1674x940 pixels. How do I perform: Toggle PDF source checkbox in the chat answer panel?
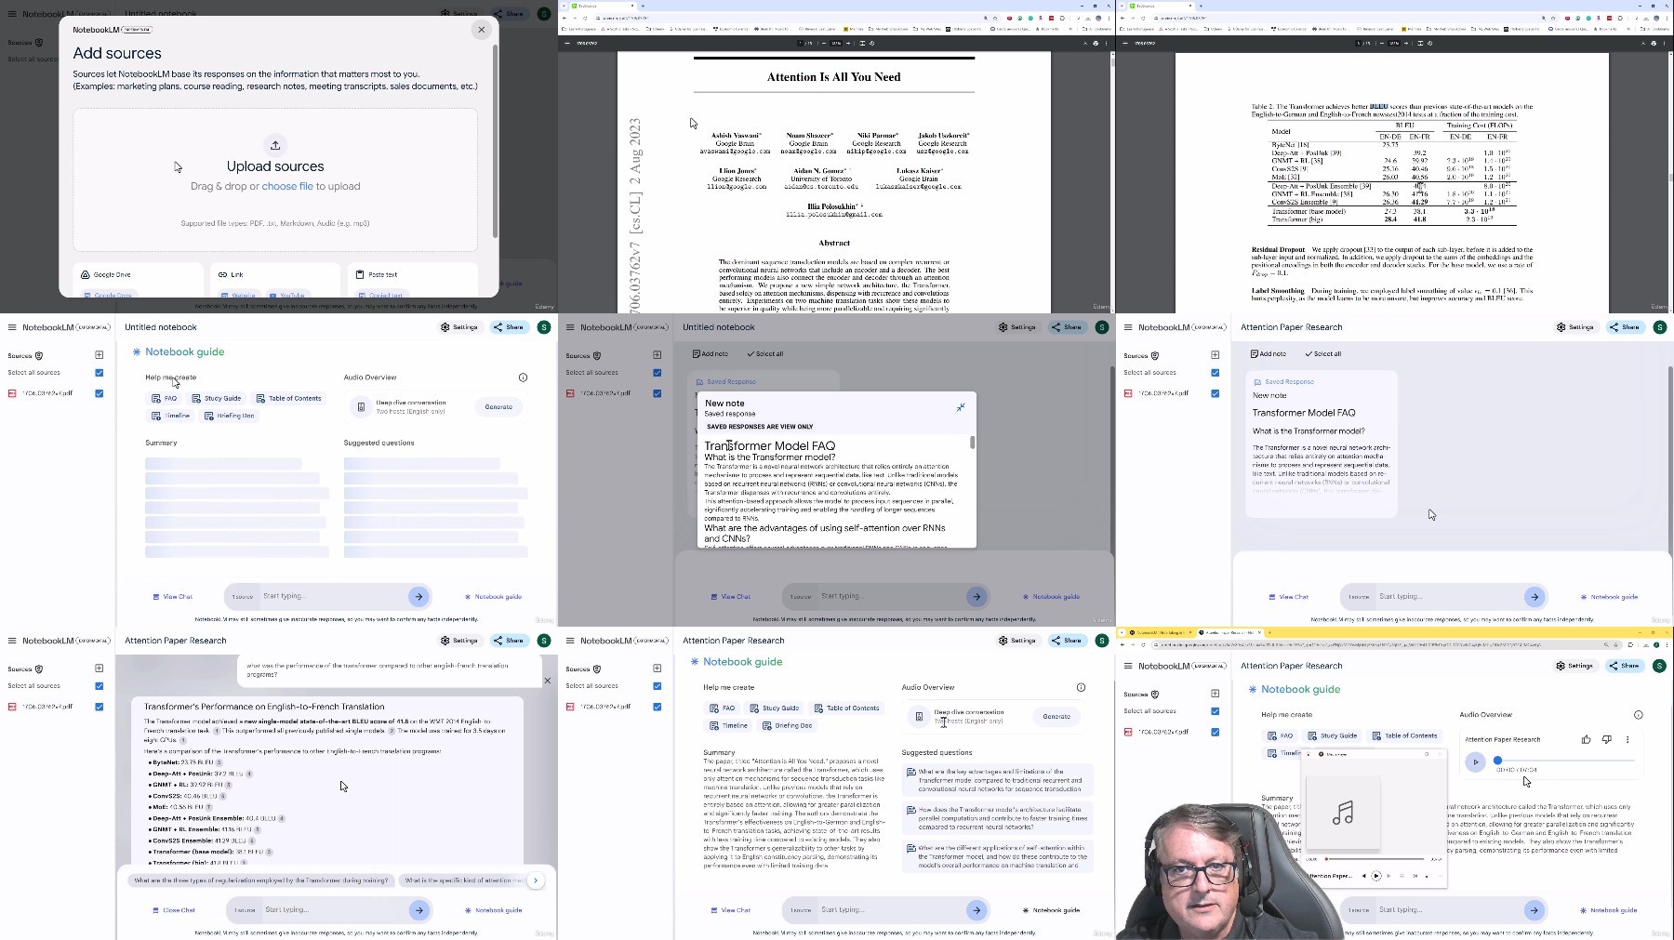[99, 707]
